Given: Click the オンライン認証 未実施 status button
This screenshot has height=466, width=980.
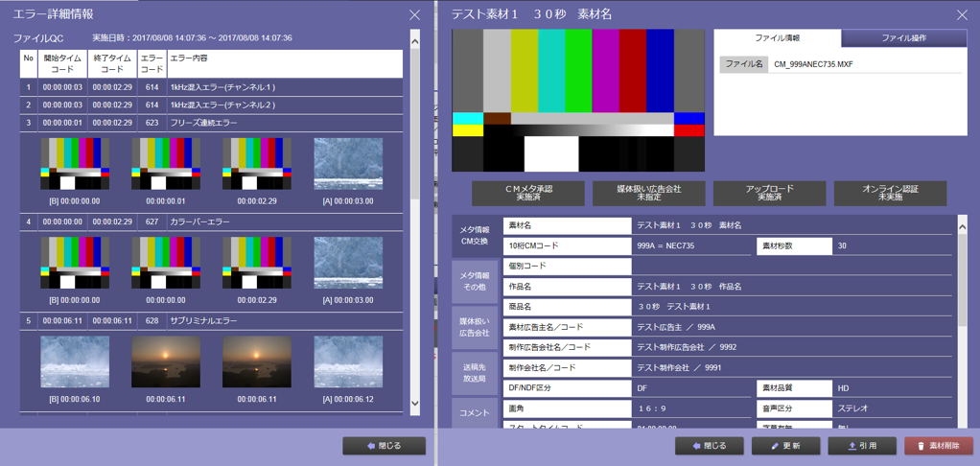Looking at the screenshot, I should 890,193.
